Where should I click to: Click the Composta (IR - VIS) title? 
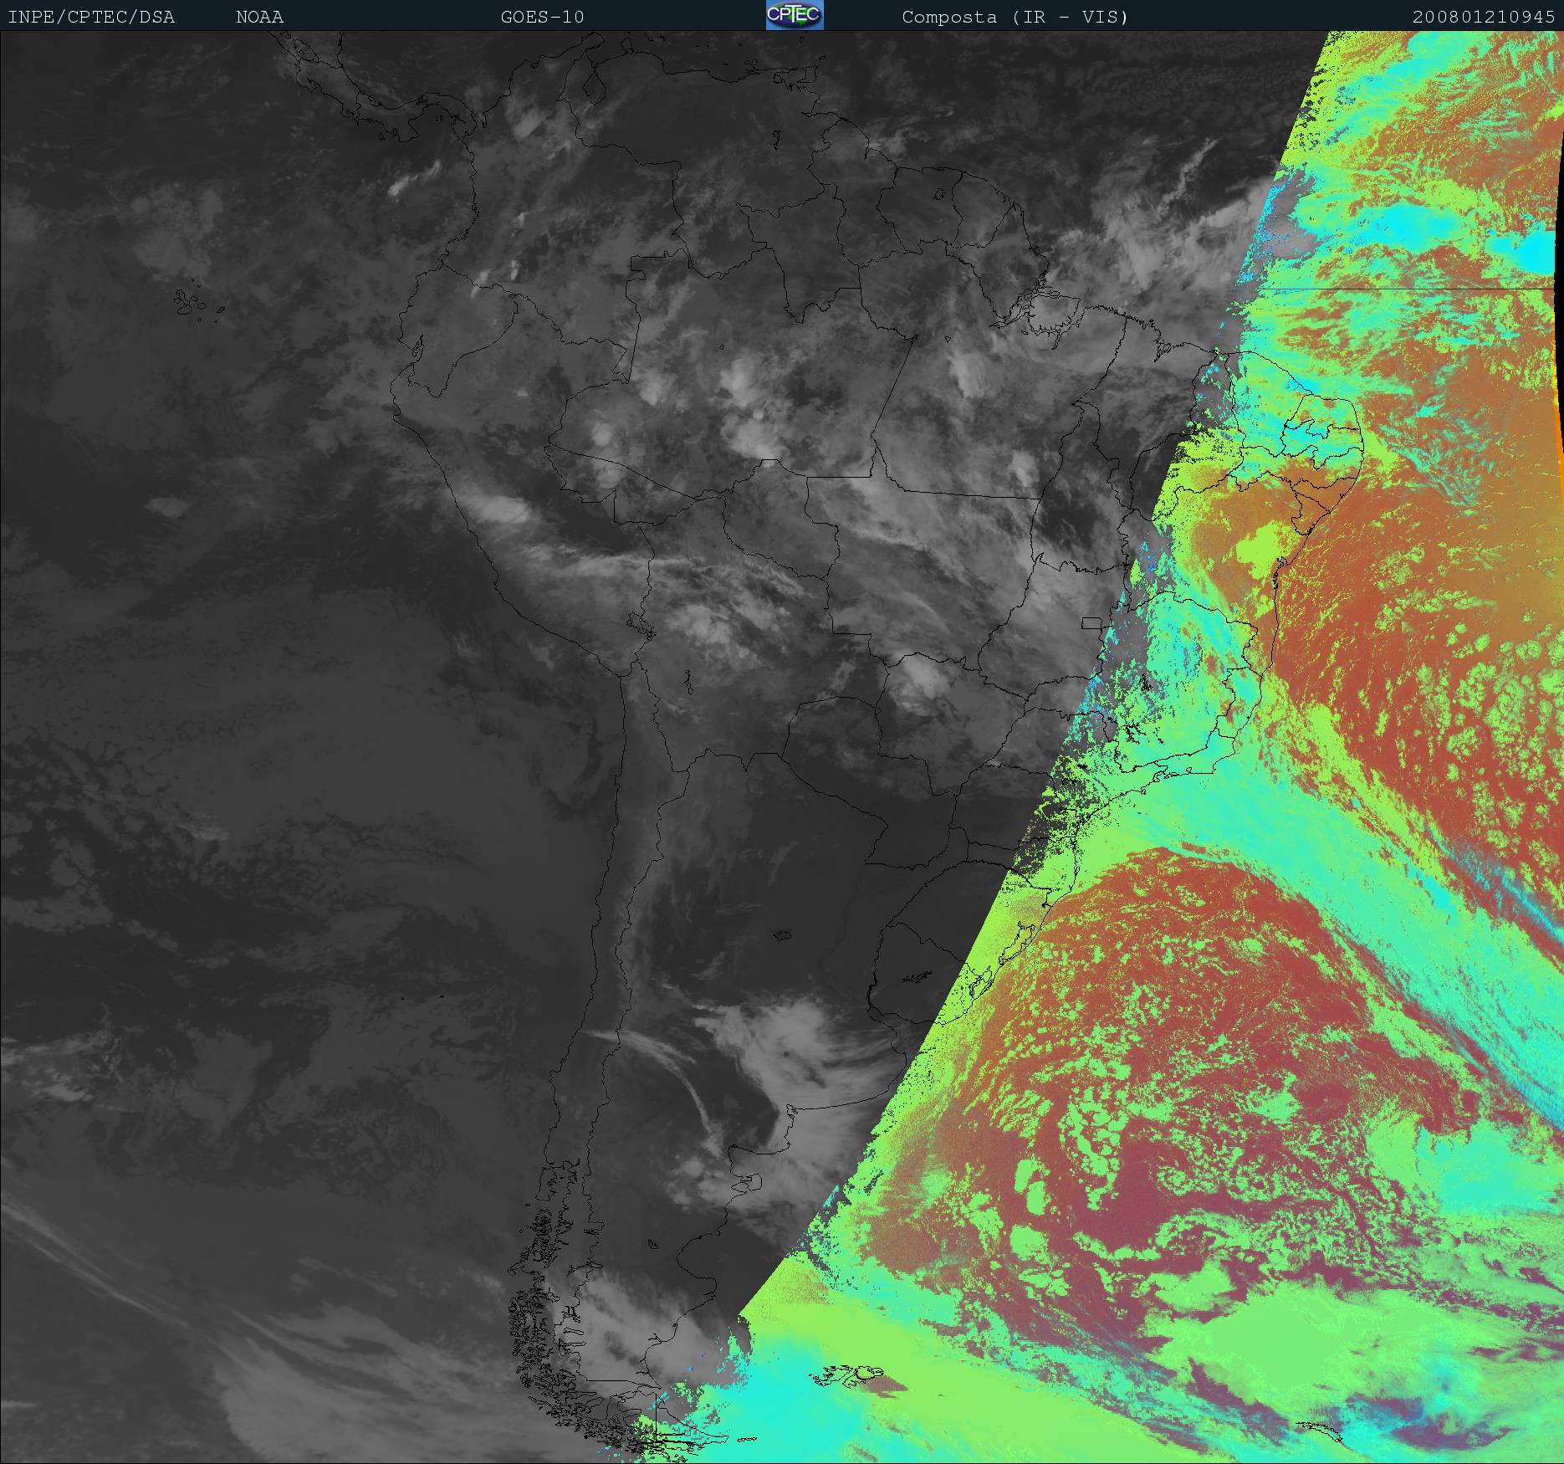[1015, 17]
